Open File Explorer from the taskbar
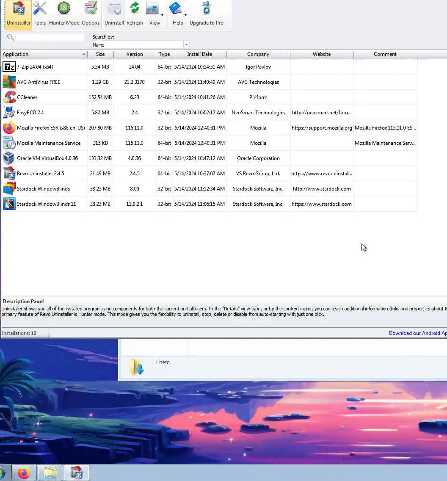Viewport: 447px width, 481px height. coord(50,473)
